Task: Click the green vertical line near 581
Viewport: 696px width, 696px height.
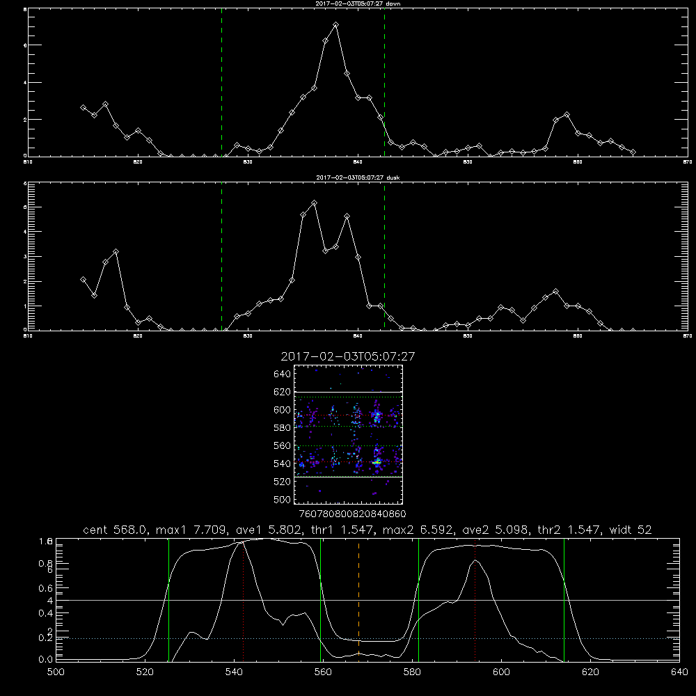Action: pos(418,600)
